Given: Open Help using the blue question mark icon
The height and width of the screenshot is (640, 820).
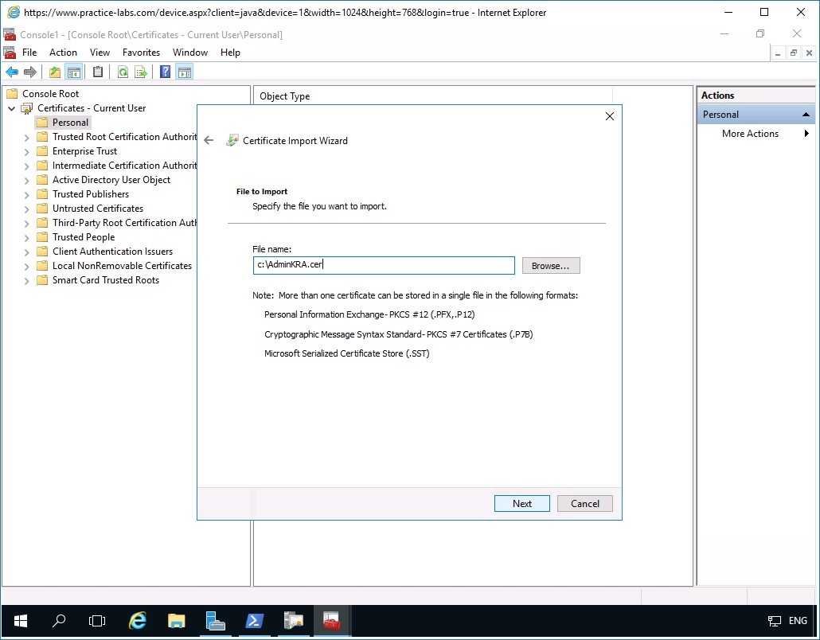Looking at the screenshot, I should 164,72.
